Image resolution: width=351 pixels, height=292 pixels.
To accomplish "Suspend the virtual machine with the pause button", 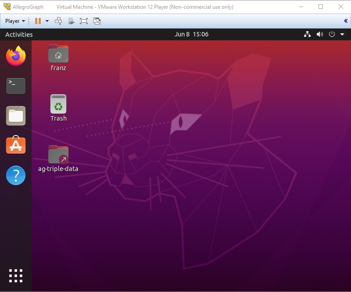I will coord(37,21).
